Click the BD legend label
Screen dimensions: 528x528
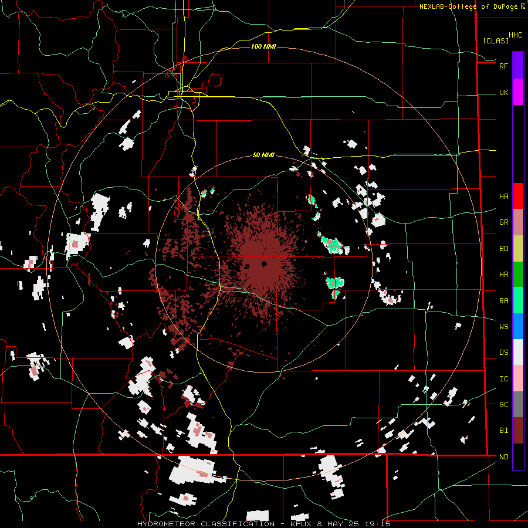click(x=503, y=249)
